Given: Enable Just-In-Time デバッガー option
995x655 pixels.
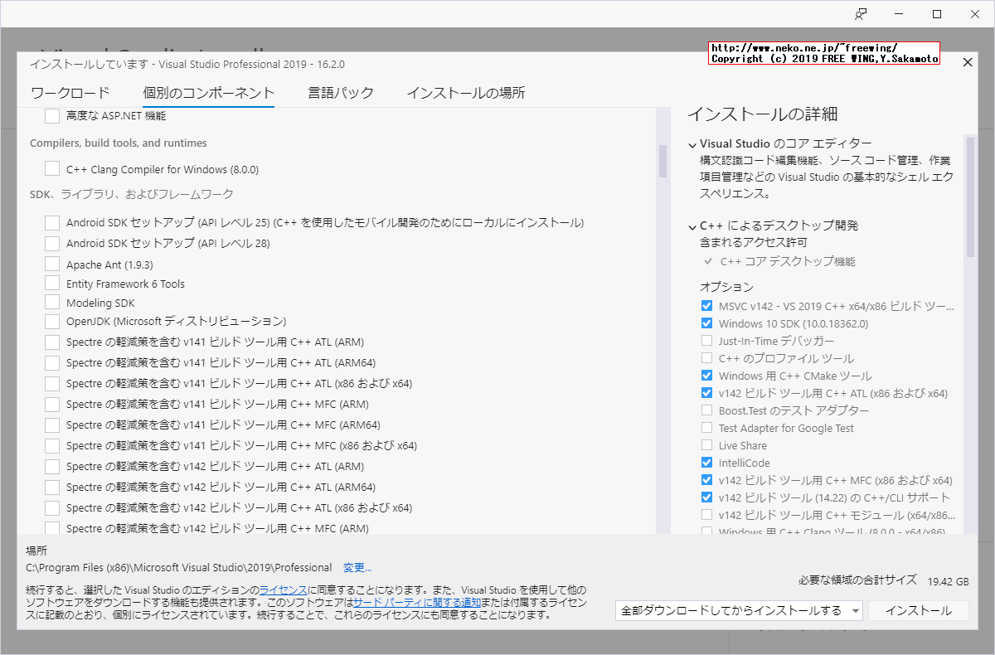Looking at the screenshot, I should coord(707,340).
